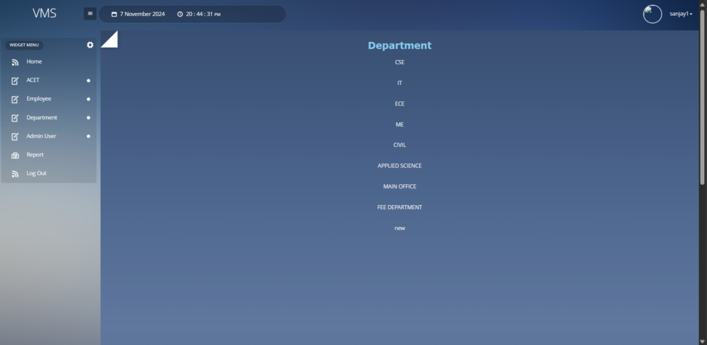Screen dimensions: 707x345
Task: Expand Department submenu dot indicator
Action: (x=88, y=117)
